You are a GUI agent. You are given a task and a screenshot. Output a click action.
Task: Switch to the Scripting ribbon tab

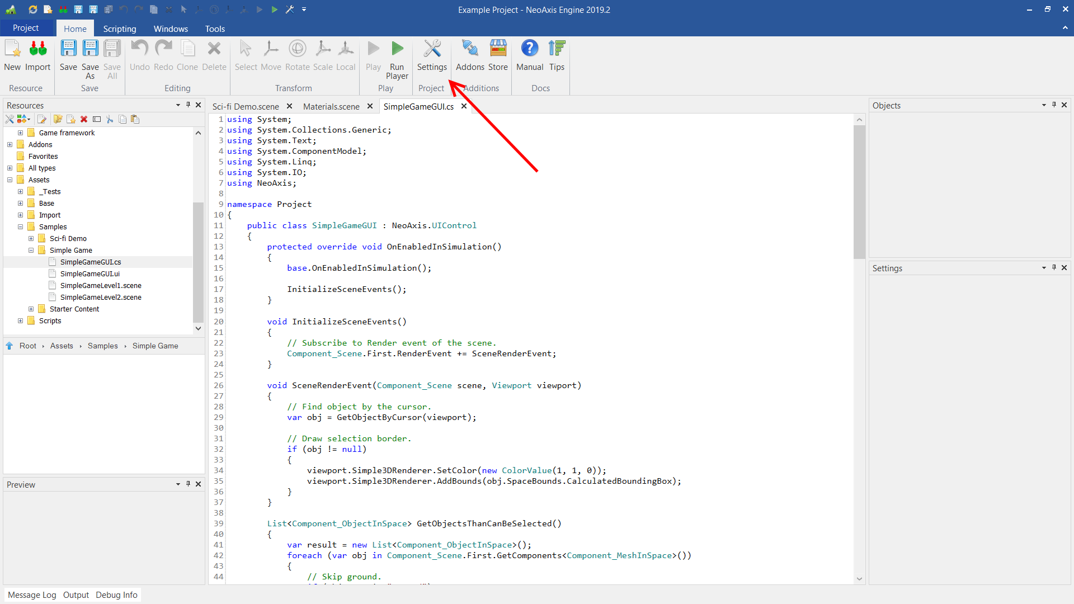[119, 29]
